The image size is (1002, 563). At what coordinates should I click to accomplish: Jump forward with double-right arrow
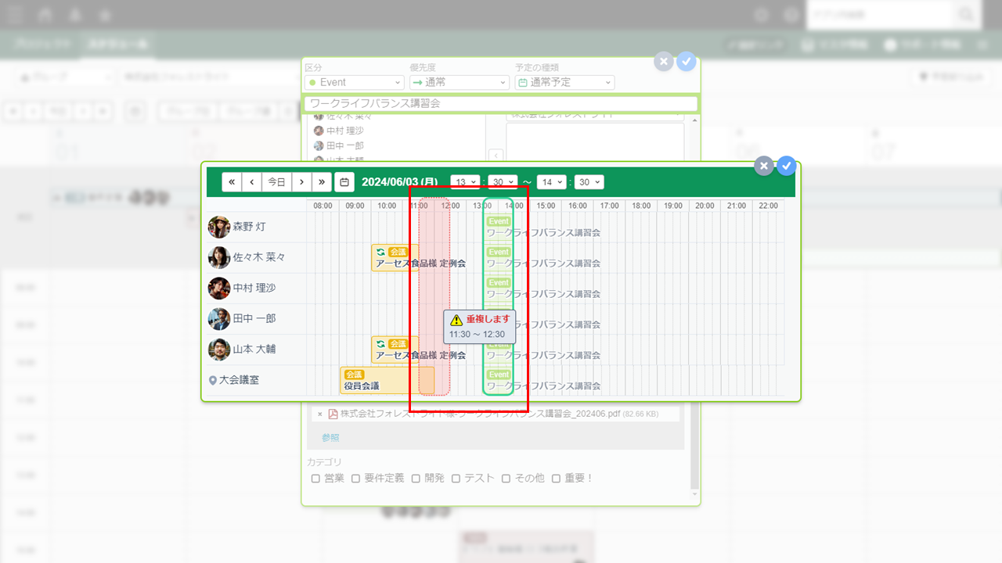pyautogui.click(x=322, y=182)
